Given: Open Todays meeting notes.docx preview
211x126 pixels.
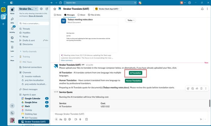Looking at the screenshot, I should click(x=89, y=35).
